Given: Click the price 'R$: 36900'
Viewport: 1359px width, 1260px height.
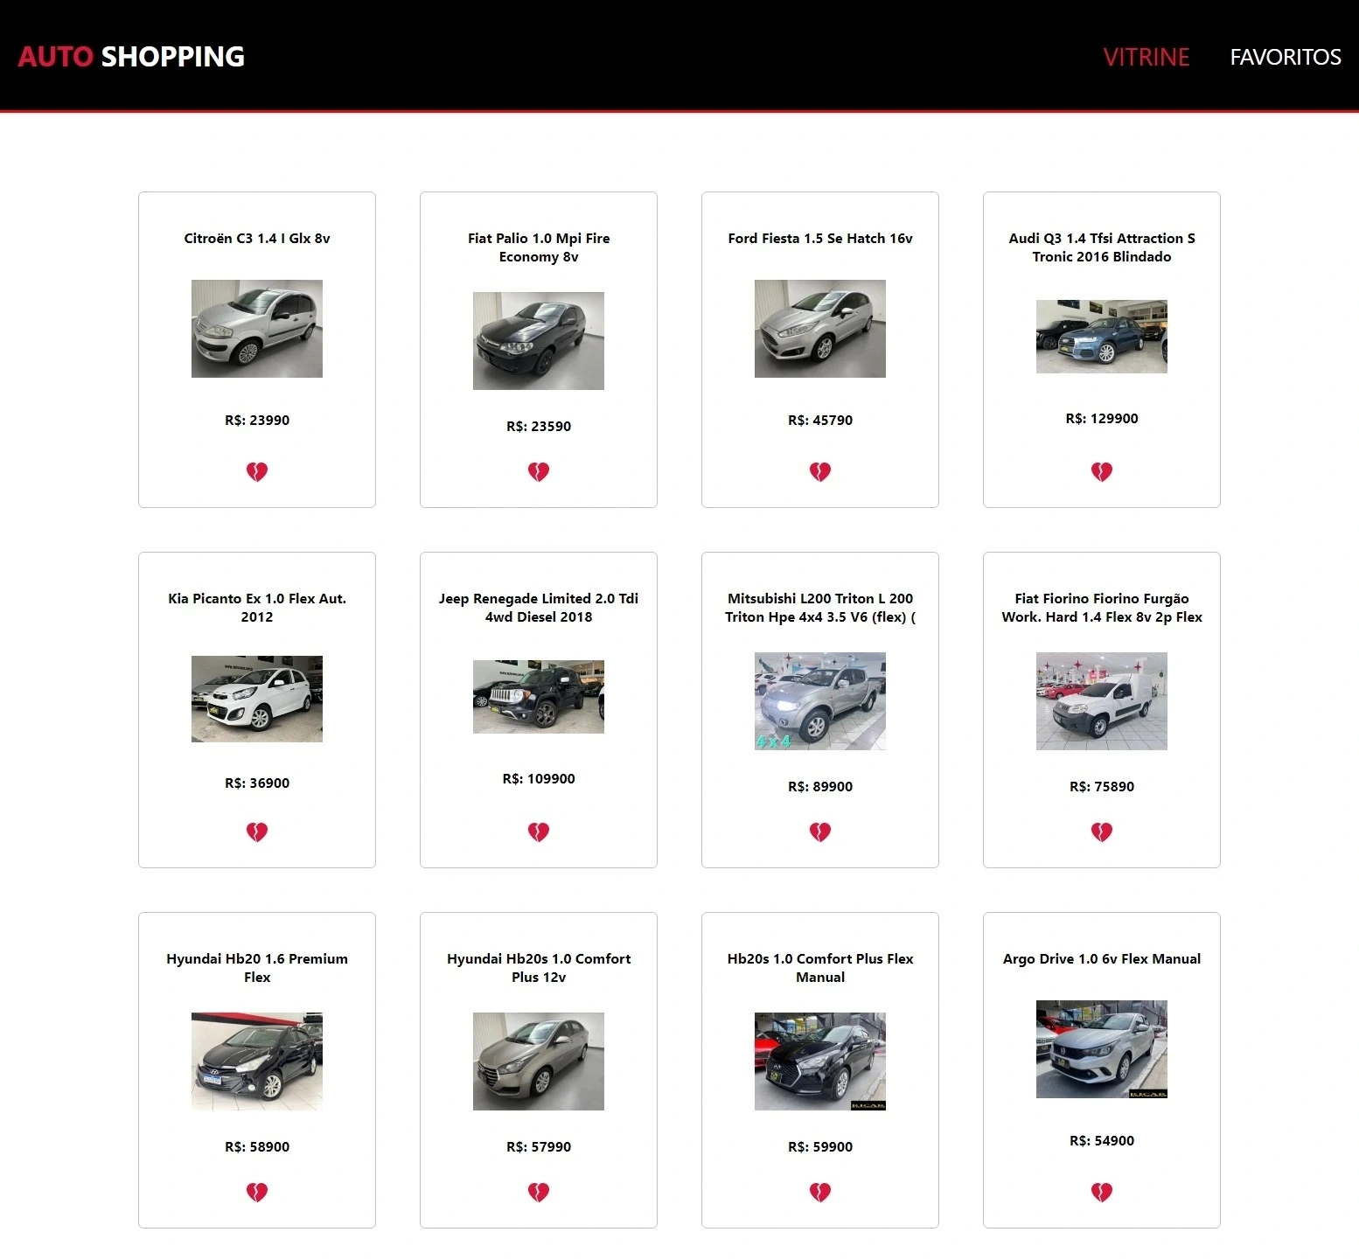Looking at the screenshot, I should (257, 783).
